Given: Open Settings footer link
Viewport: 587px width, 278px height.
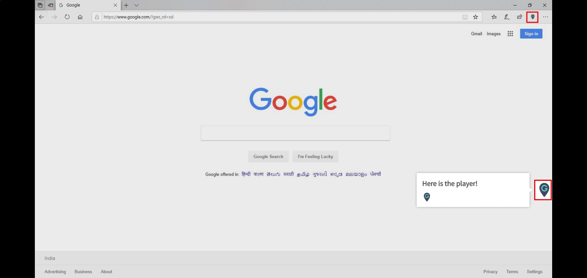Looking at the screenshot, I should [x=535, y=272].
